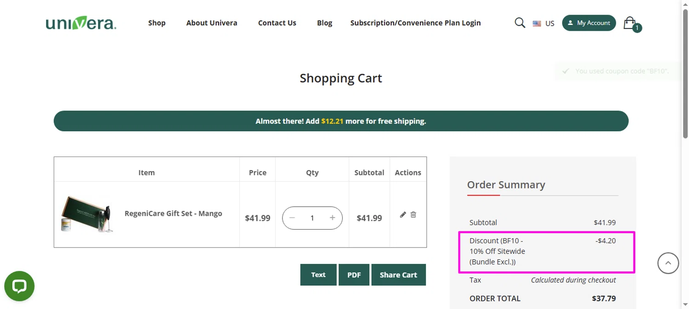Click the Text button
Image resolution: width=689 pixels, height=309 pixels.
pyautogui.click(x=318, y=275)
